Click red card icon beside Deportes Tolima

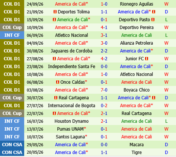click(x=55, y=12)
